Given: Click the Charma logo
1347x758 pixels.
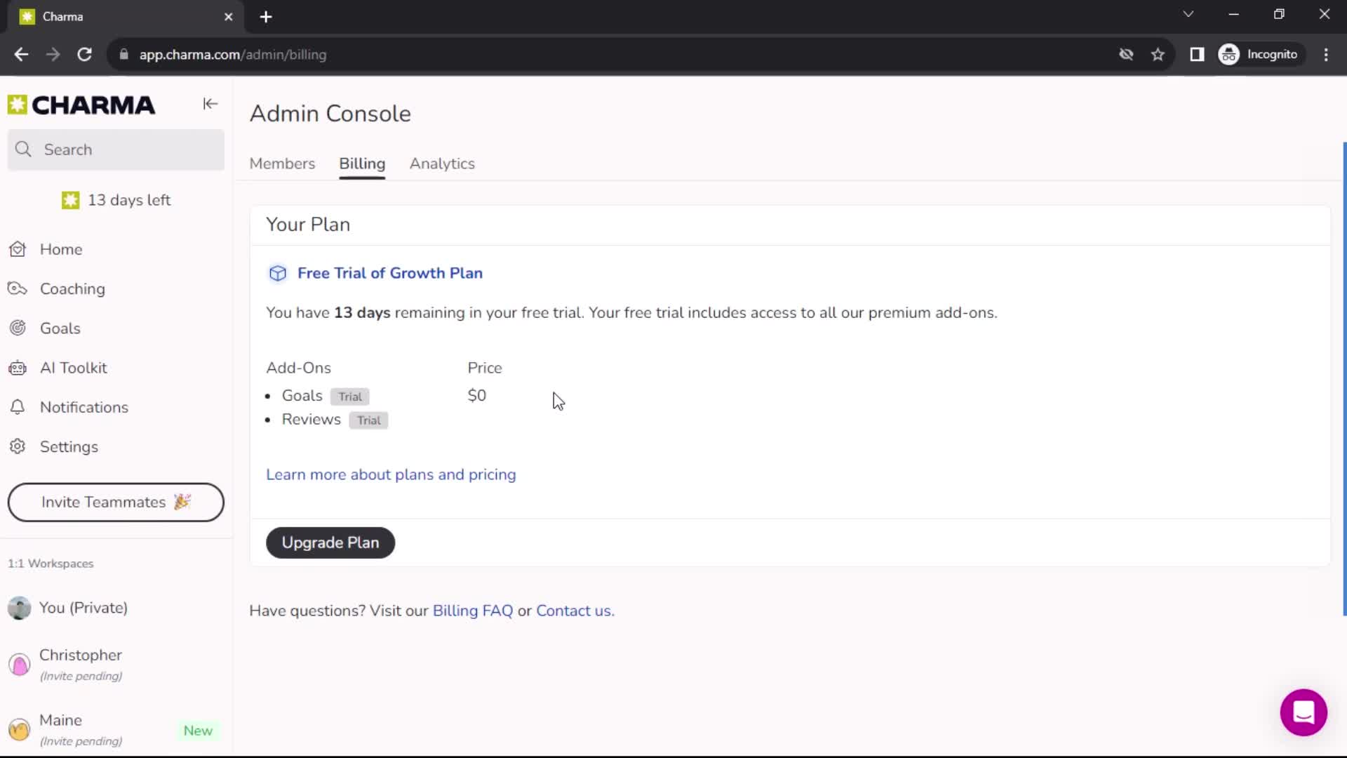Looking at the screenshot, I should coord(81,105).
